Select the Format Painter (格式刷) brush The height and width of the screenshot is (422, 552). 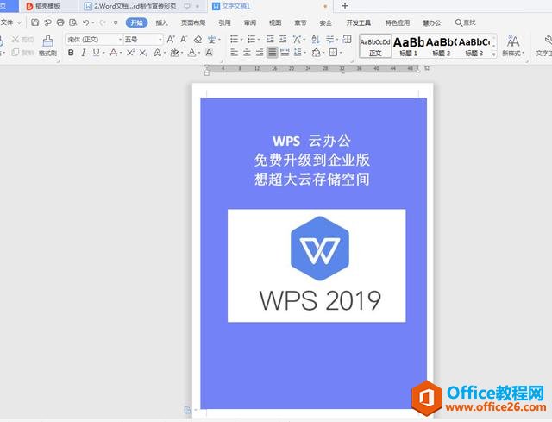tap(48, 46)
